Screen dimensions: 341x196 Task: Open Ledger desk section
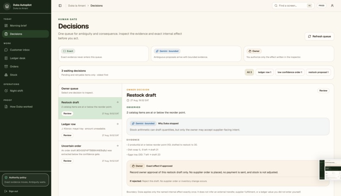click(25, 58)
